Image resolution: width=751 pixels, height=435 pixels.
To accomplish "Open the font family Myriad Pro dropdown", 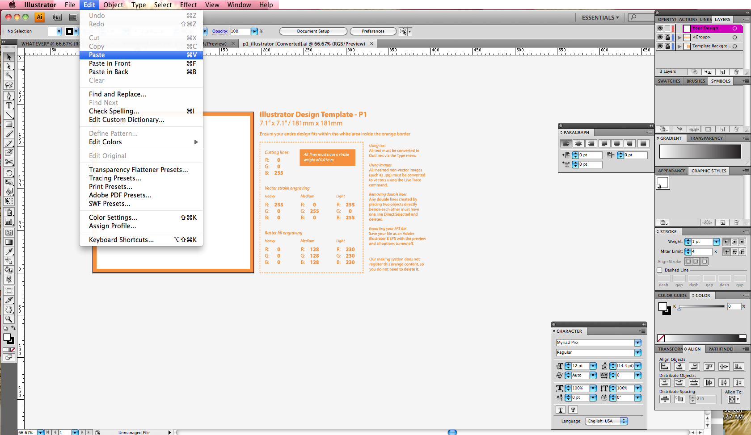I will point(638,343).
